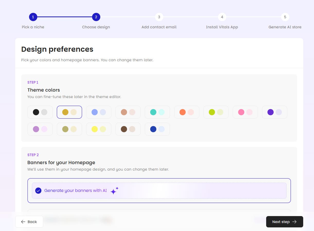
Task: Click the AI sparkle icon
Action: 114,191
